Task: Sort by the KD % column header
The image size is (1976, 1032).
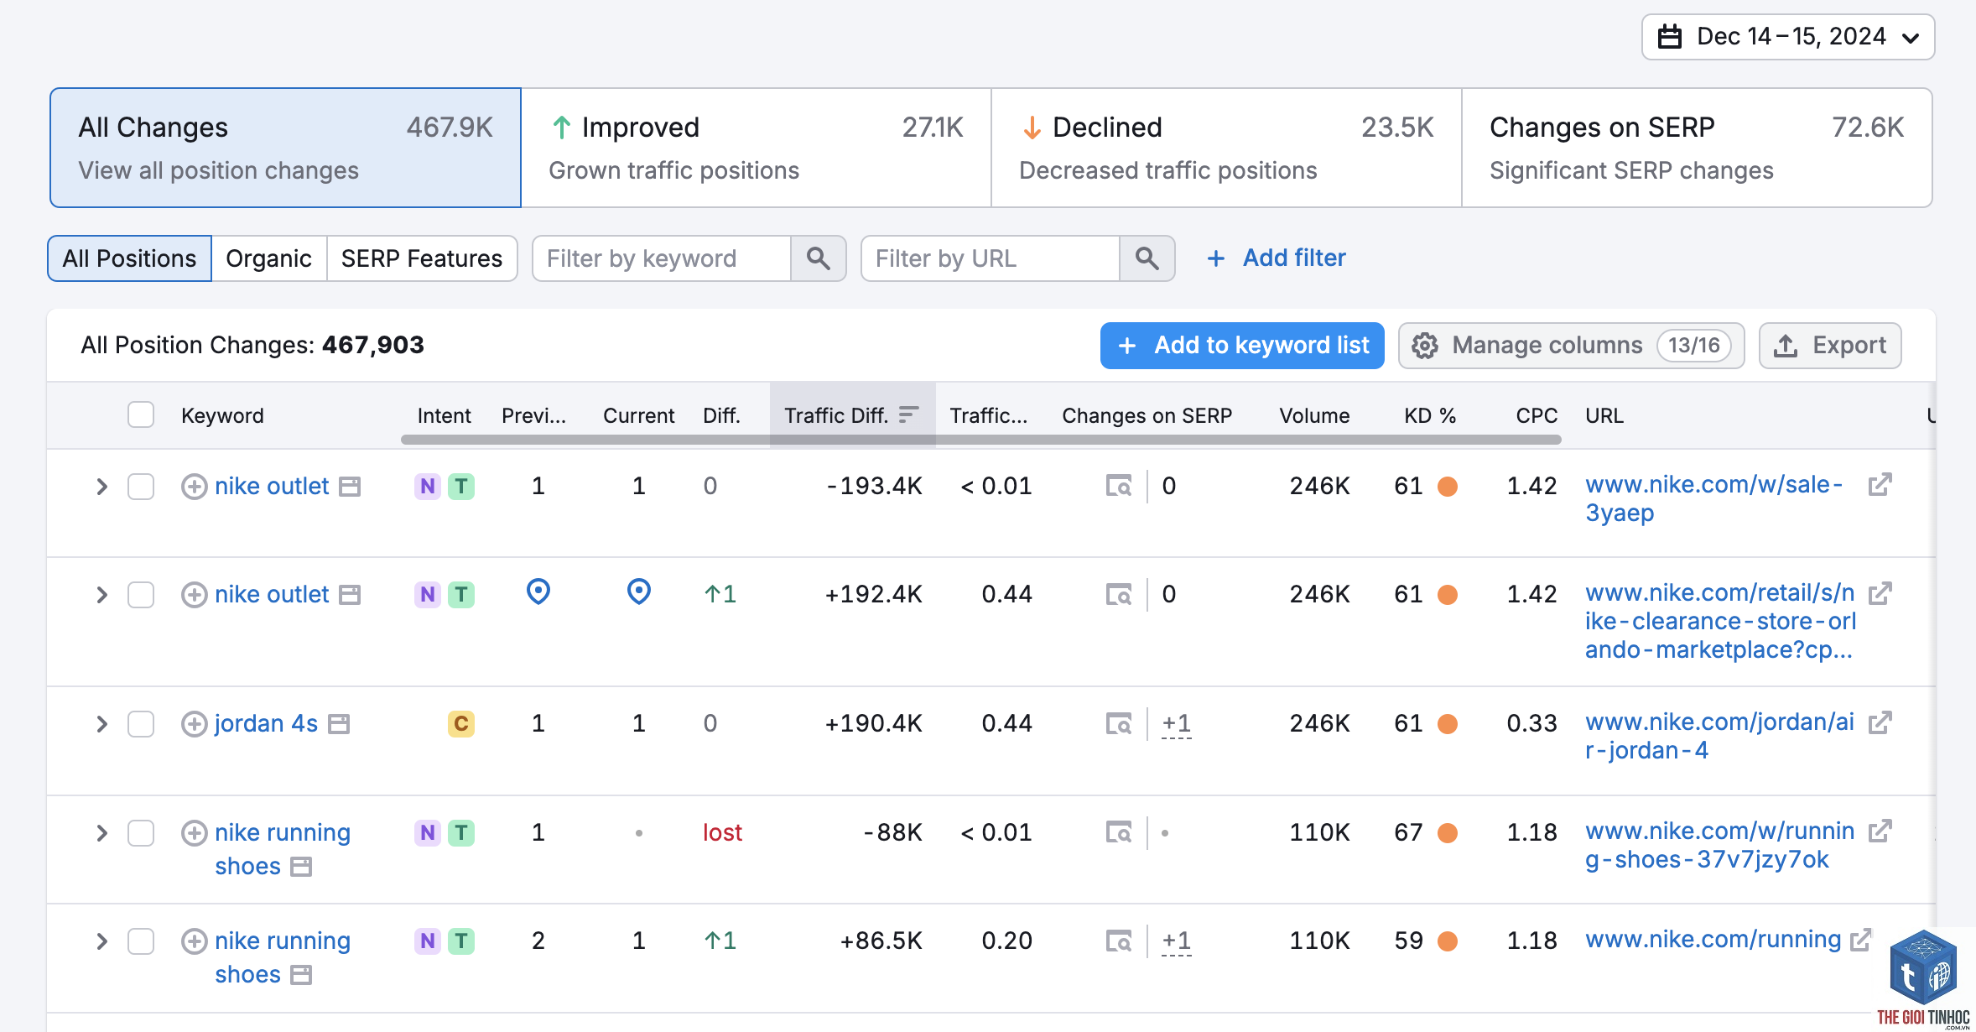Action: point(1430,415)
